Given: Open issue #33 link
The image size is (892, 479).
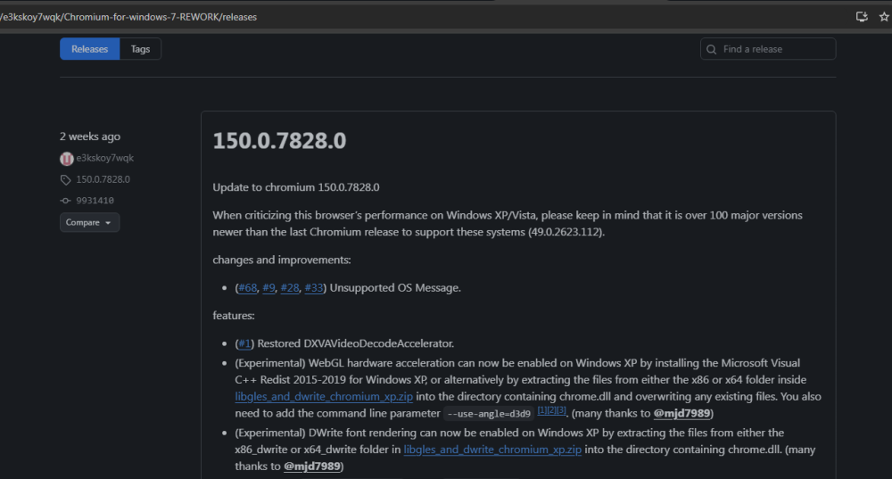Looking at the screenshot, I should (313, 288).
